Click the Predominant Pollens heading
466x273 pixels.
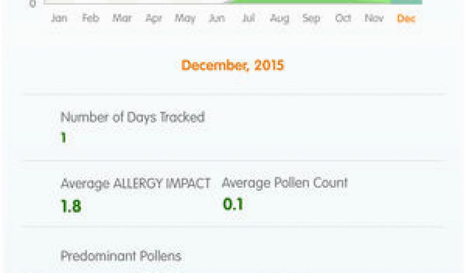coord(121,256)
